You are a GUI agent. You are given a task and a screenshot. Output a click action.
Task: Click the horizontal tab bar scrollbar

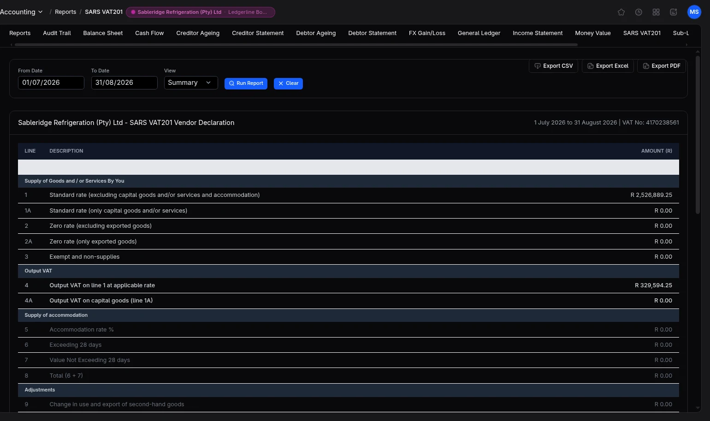pos(296,45)
